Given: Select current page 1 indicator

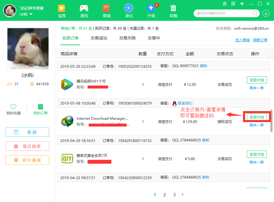Looking at the screenshot, I should click(x=155, y=195).
